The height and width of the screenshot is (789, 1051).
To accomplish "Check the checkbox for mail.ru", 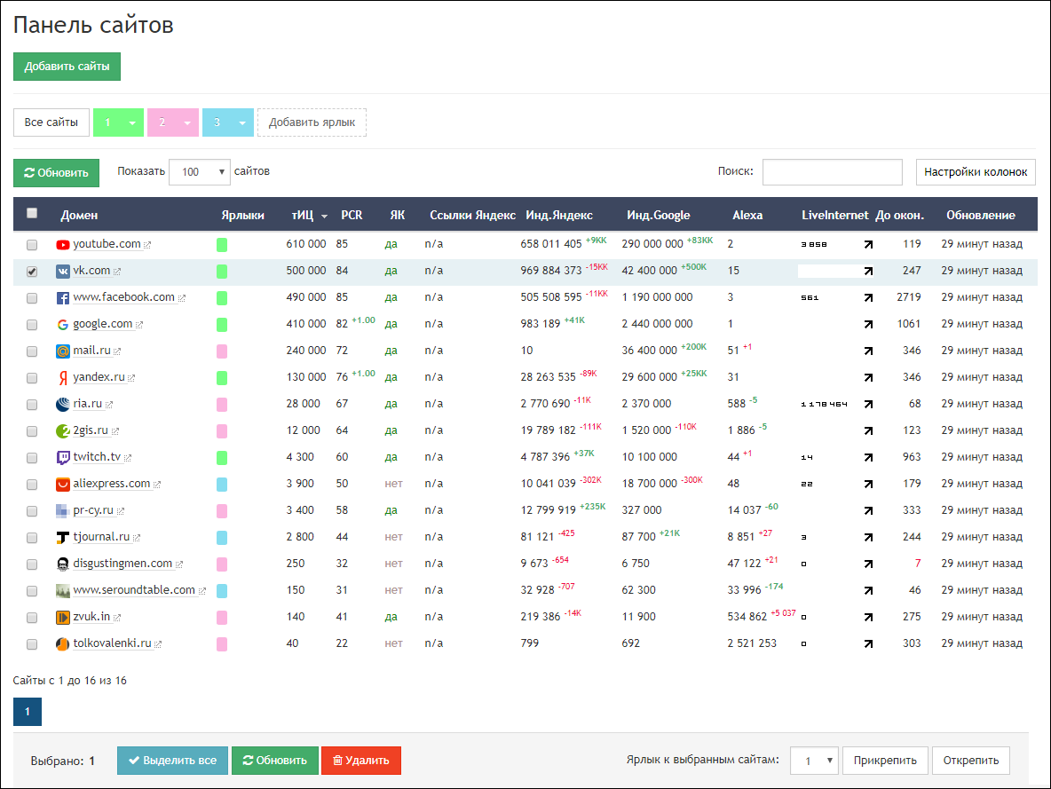I will point(32,351).
